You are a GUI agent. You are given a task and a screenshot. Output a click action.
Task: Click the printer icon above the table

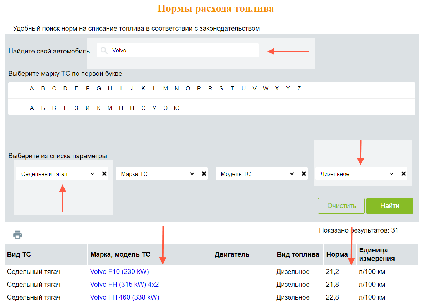17,235
